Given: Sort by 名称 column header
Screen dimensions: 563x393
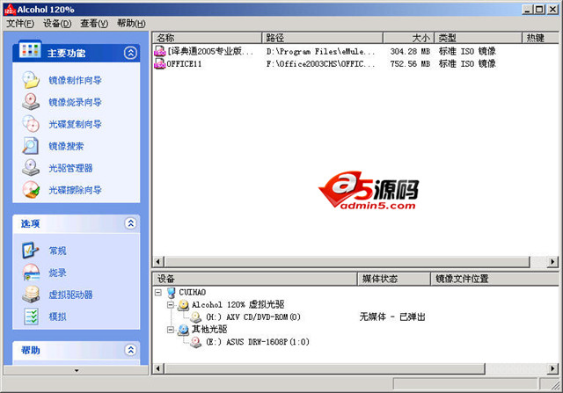Looking at the screenshot, I should click(208, 38).
